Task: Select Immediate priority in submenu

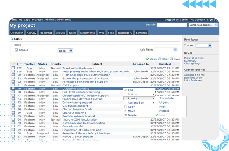Action: 167,98
